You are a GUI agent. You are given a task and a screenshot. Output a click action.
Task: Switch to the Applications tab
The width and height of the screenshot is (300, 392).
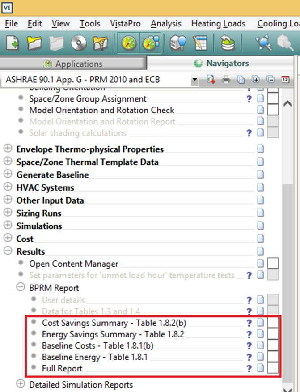click(73, 64)
